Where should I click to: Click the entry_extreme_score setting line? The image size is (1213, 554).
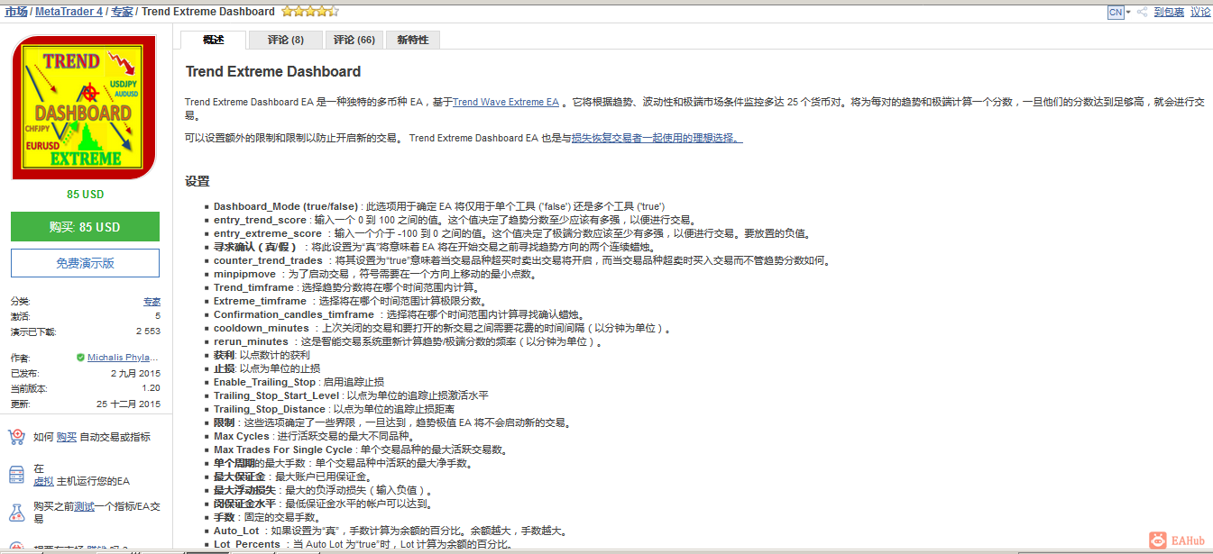(511, 234)
